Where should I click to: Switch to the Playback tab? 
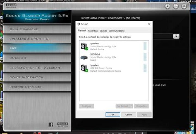pos(82,31)
